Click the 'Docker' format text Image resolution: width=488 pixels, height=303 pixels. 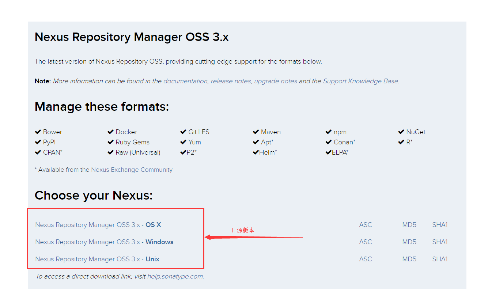point(126,132)
